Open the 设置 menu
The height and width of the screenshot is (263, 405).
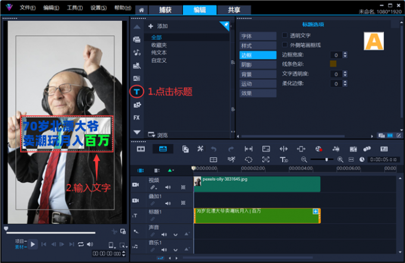click(x=98, y=8)
